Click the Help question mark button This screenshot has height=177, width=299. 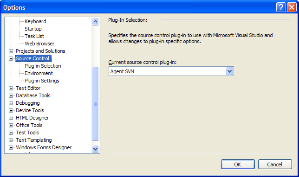click(x=281, y=7)
